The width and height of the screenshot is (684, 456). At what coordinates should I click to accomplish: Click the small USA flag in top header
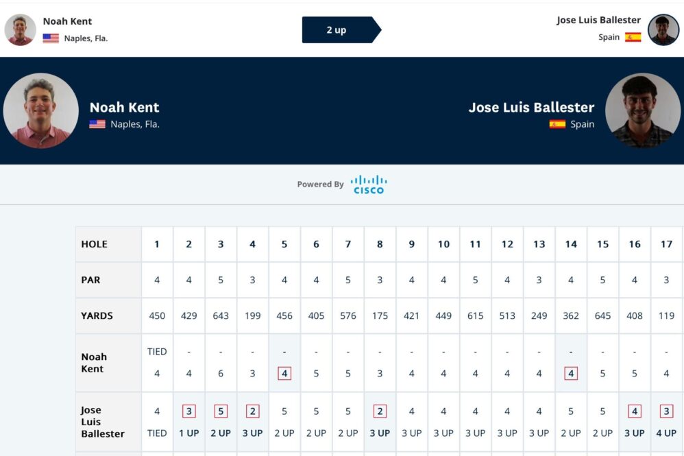51,38
